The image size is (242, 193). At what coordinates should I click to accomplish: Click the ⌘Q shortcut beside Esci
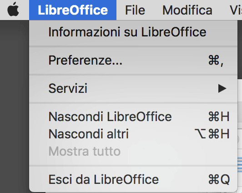pyautogui.click(x=219, y=179)
